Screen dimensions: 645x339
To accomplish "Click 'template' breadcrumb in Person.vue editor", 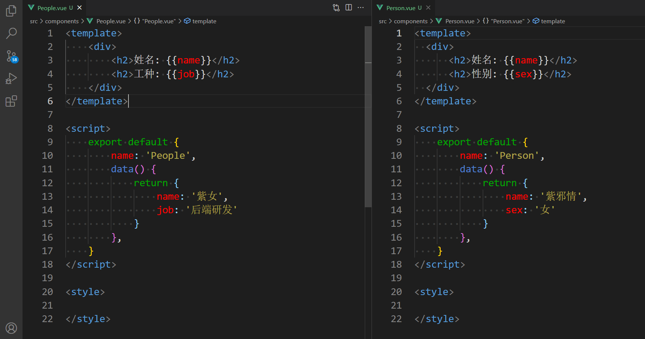I will pyautogui.click(x=549, y=21).
